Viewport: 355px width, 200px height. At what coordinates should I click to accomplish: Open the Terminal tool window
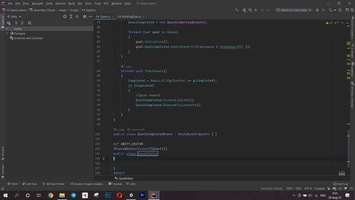pyautogui.click(x=115, y=184)
